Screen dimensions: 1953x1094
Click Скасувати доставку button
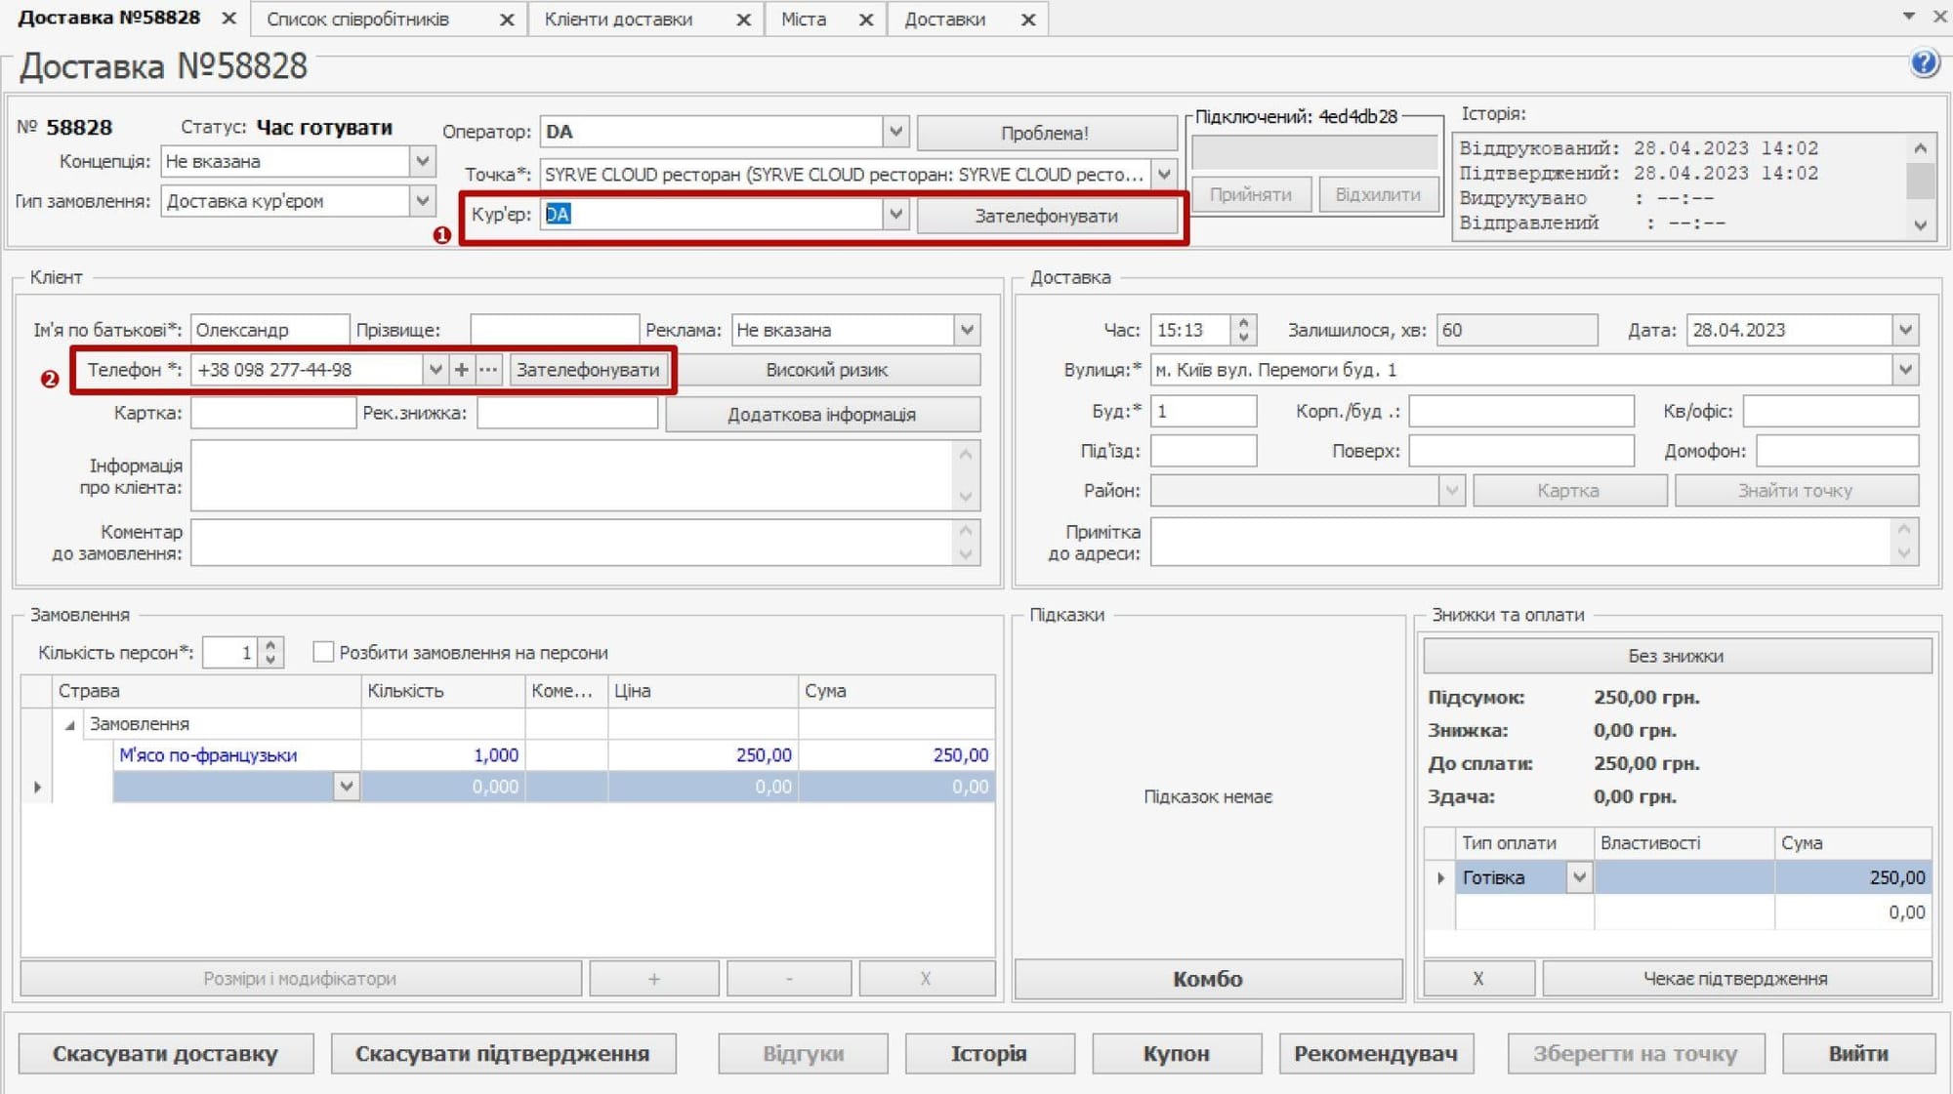coord(165,1054)
